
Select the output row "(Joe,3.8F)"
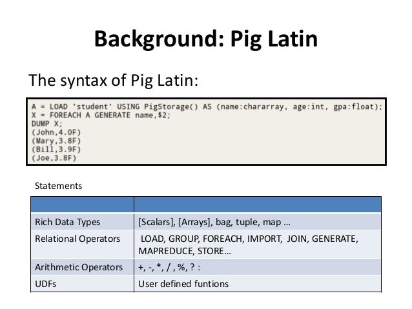coord(54,158)
